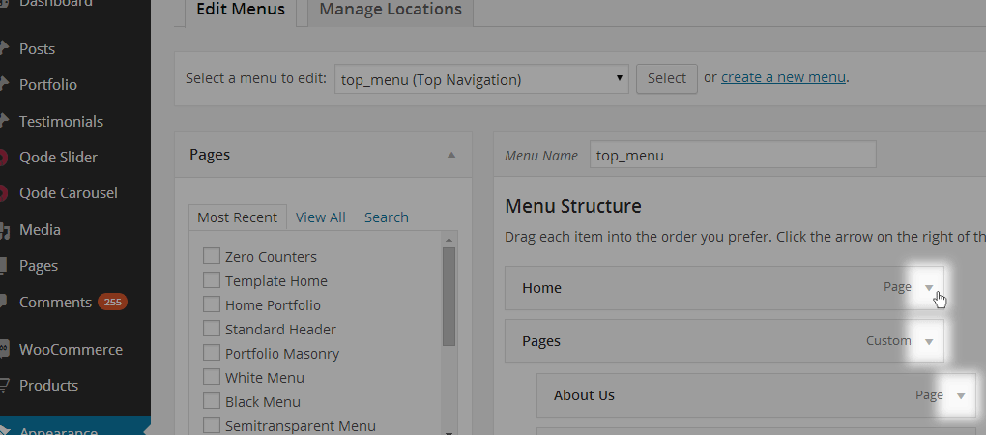Click the Testimonials pin icon

4,122
